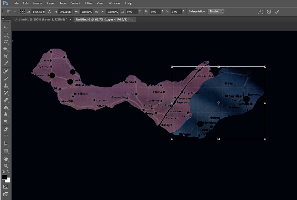The height and width of the screenshot is (200, 297).
Task: Activate the Crop tool
Action: [6, 56]
